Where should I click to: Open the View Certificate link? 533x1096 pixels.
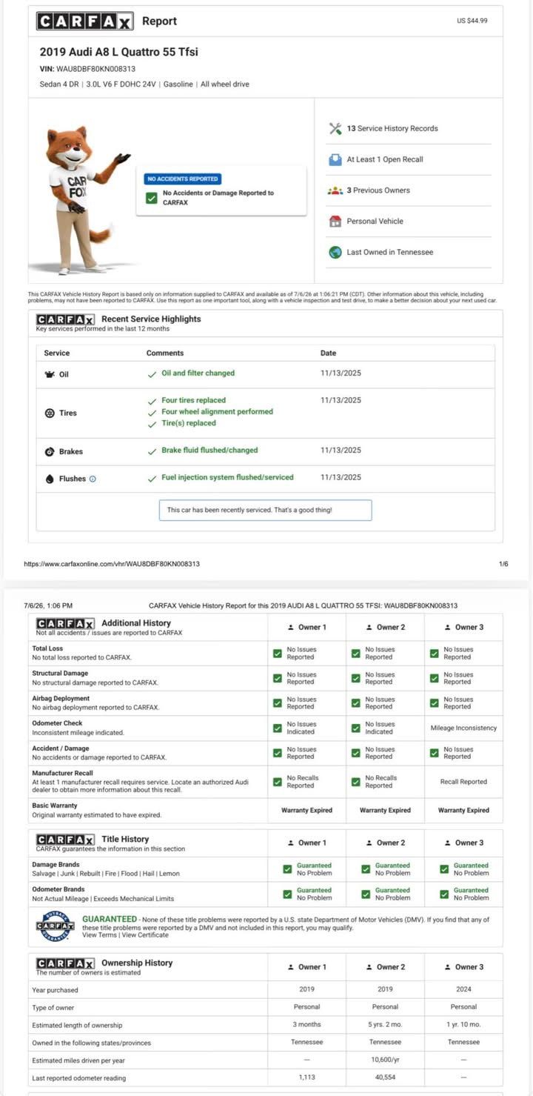point(145,935)
